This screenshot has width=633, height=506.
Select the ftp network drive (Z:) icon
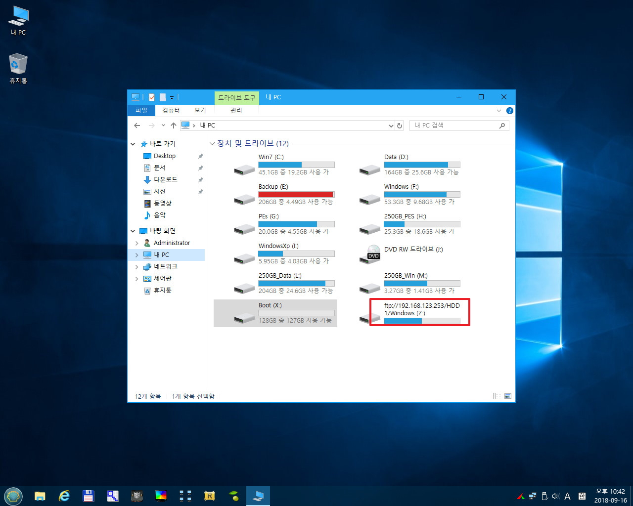pos(369,318)
